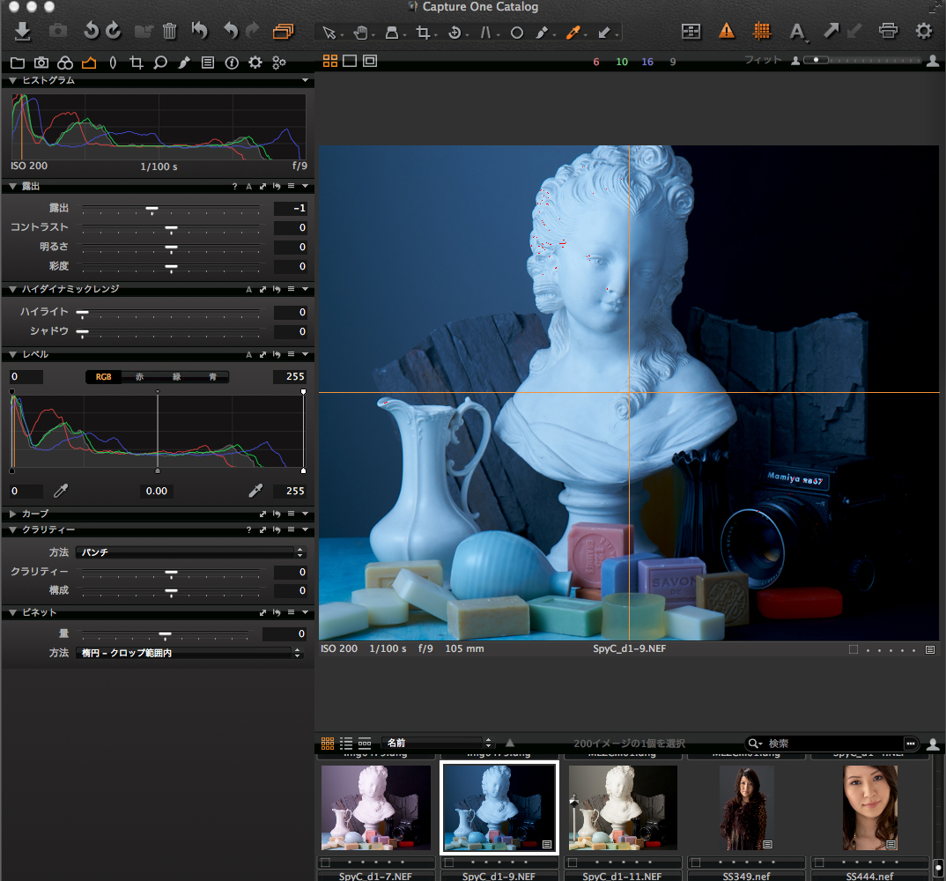The height and width of the screenshot is (881, 946).
Task: Open the browser sort dropdown 名前
Action: [438, 744]
